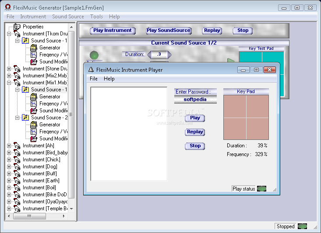Collapse the Tkom Dru instrument node
This screenshot has height=233, width=321.
coord(9,34)
